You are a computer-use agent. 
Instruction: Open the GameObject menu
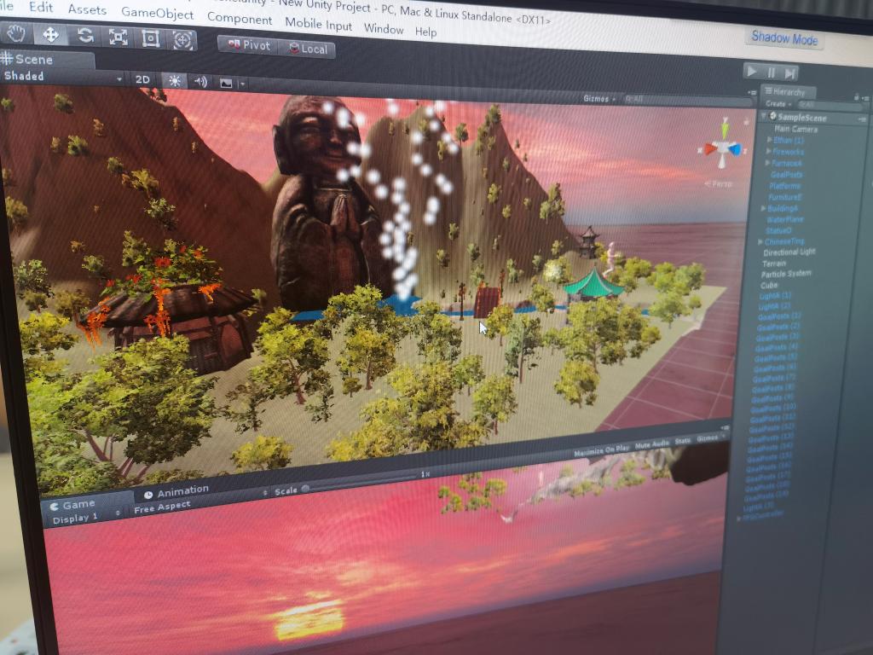pyautogui.click(x=157, y=14)
